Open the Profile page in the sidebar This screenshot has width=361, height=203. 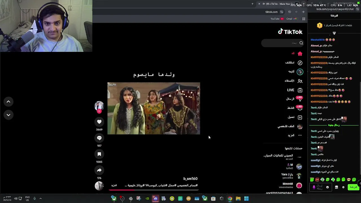click(290, 126)
